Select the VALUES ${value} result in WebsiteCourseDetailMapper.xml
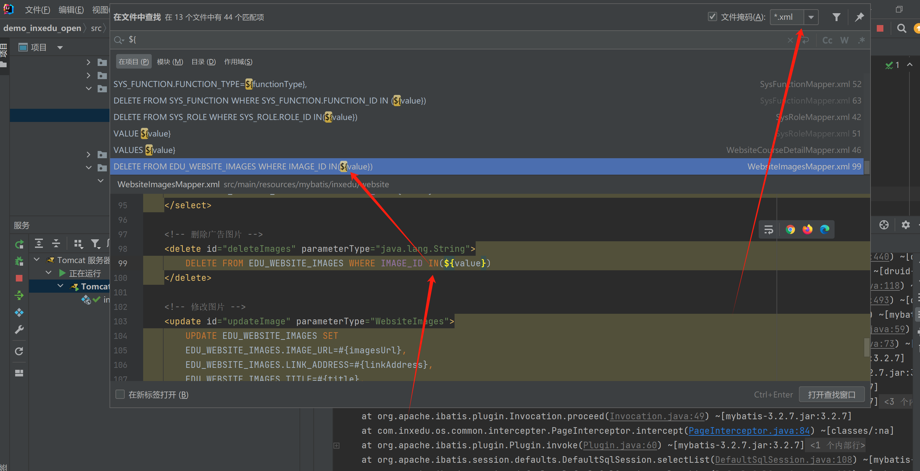 tap(487, 150)
